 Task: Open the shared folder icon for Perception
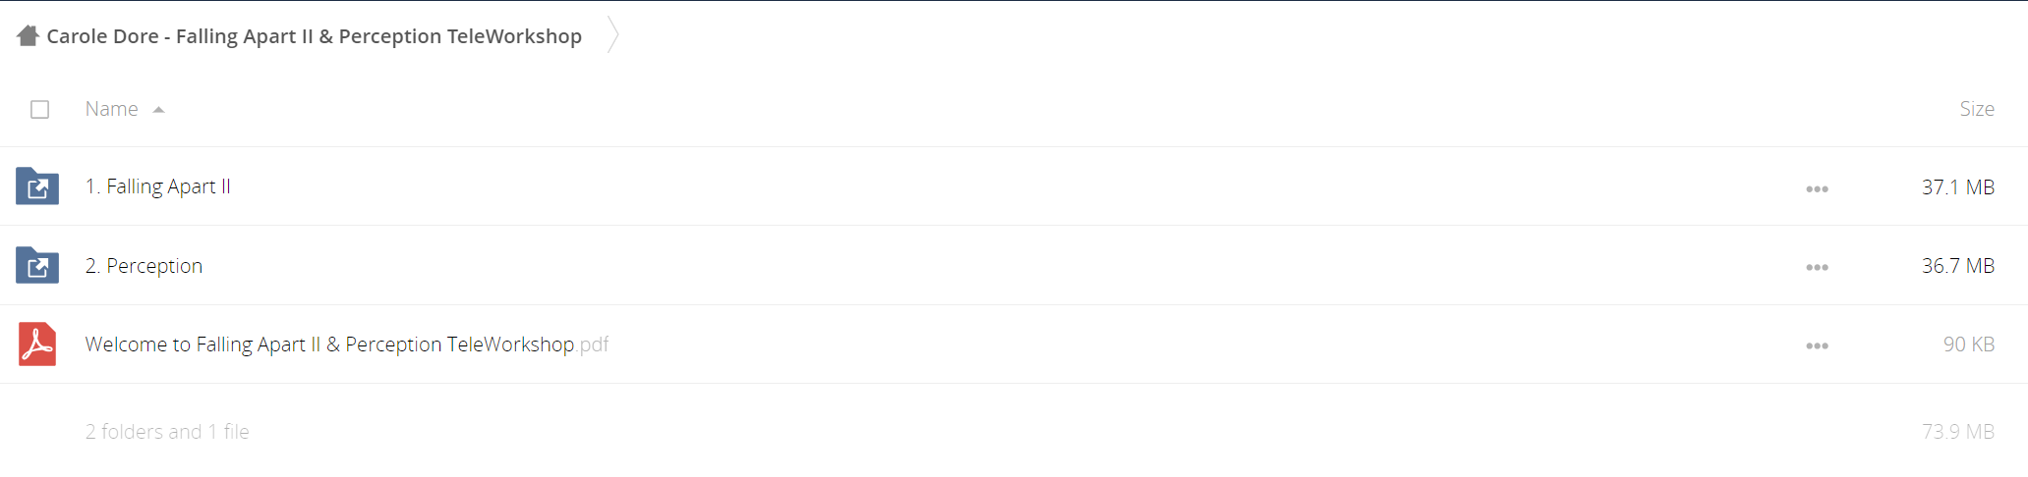pos(37,265)
